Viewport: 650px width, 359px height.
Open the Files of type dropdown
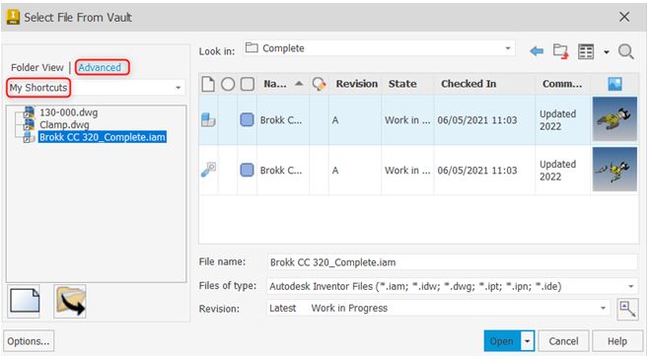(x=453, y=286)
